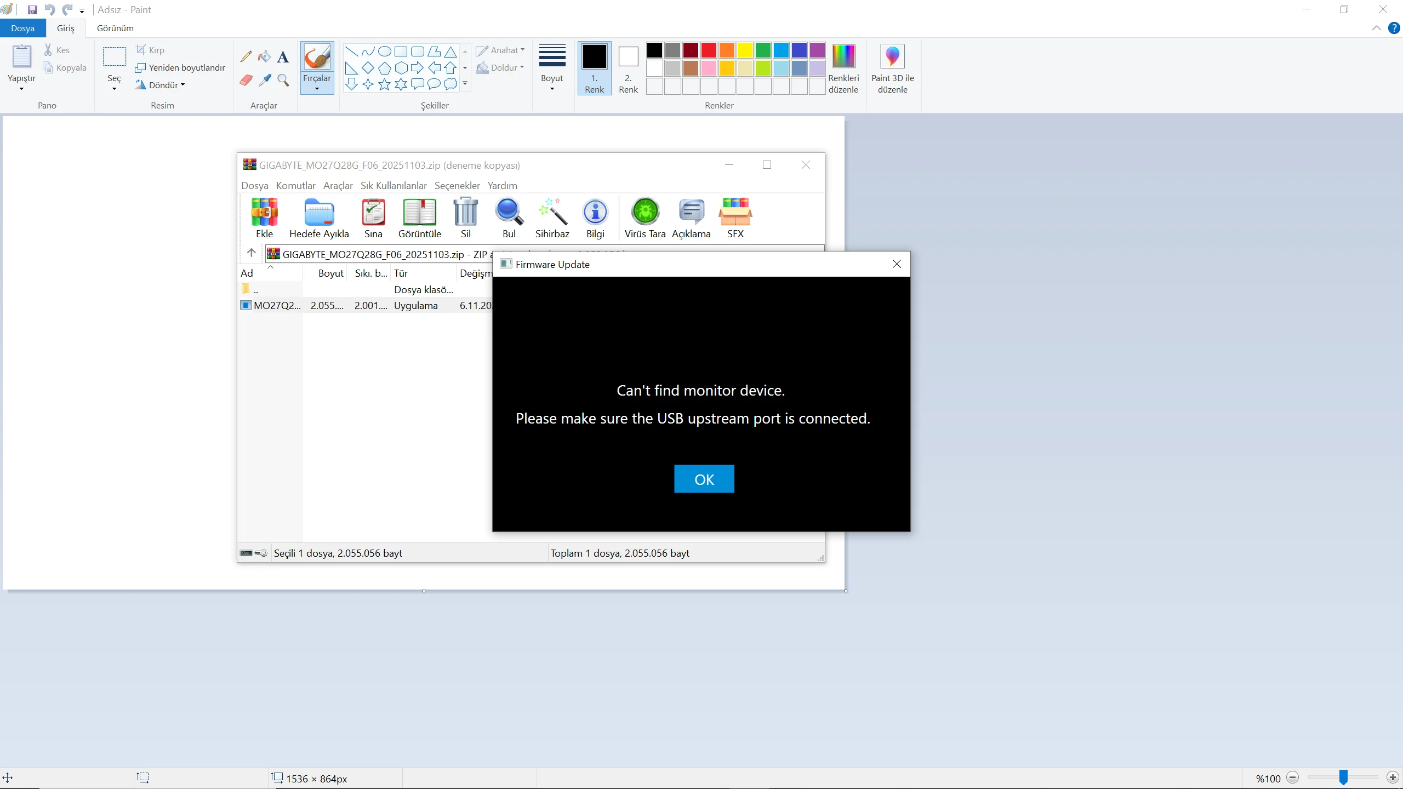This screenshot has height=789, width=1403.
Task: Switch to the Görünüm tab
Action: (115, 28)
